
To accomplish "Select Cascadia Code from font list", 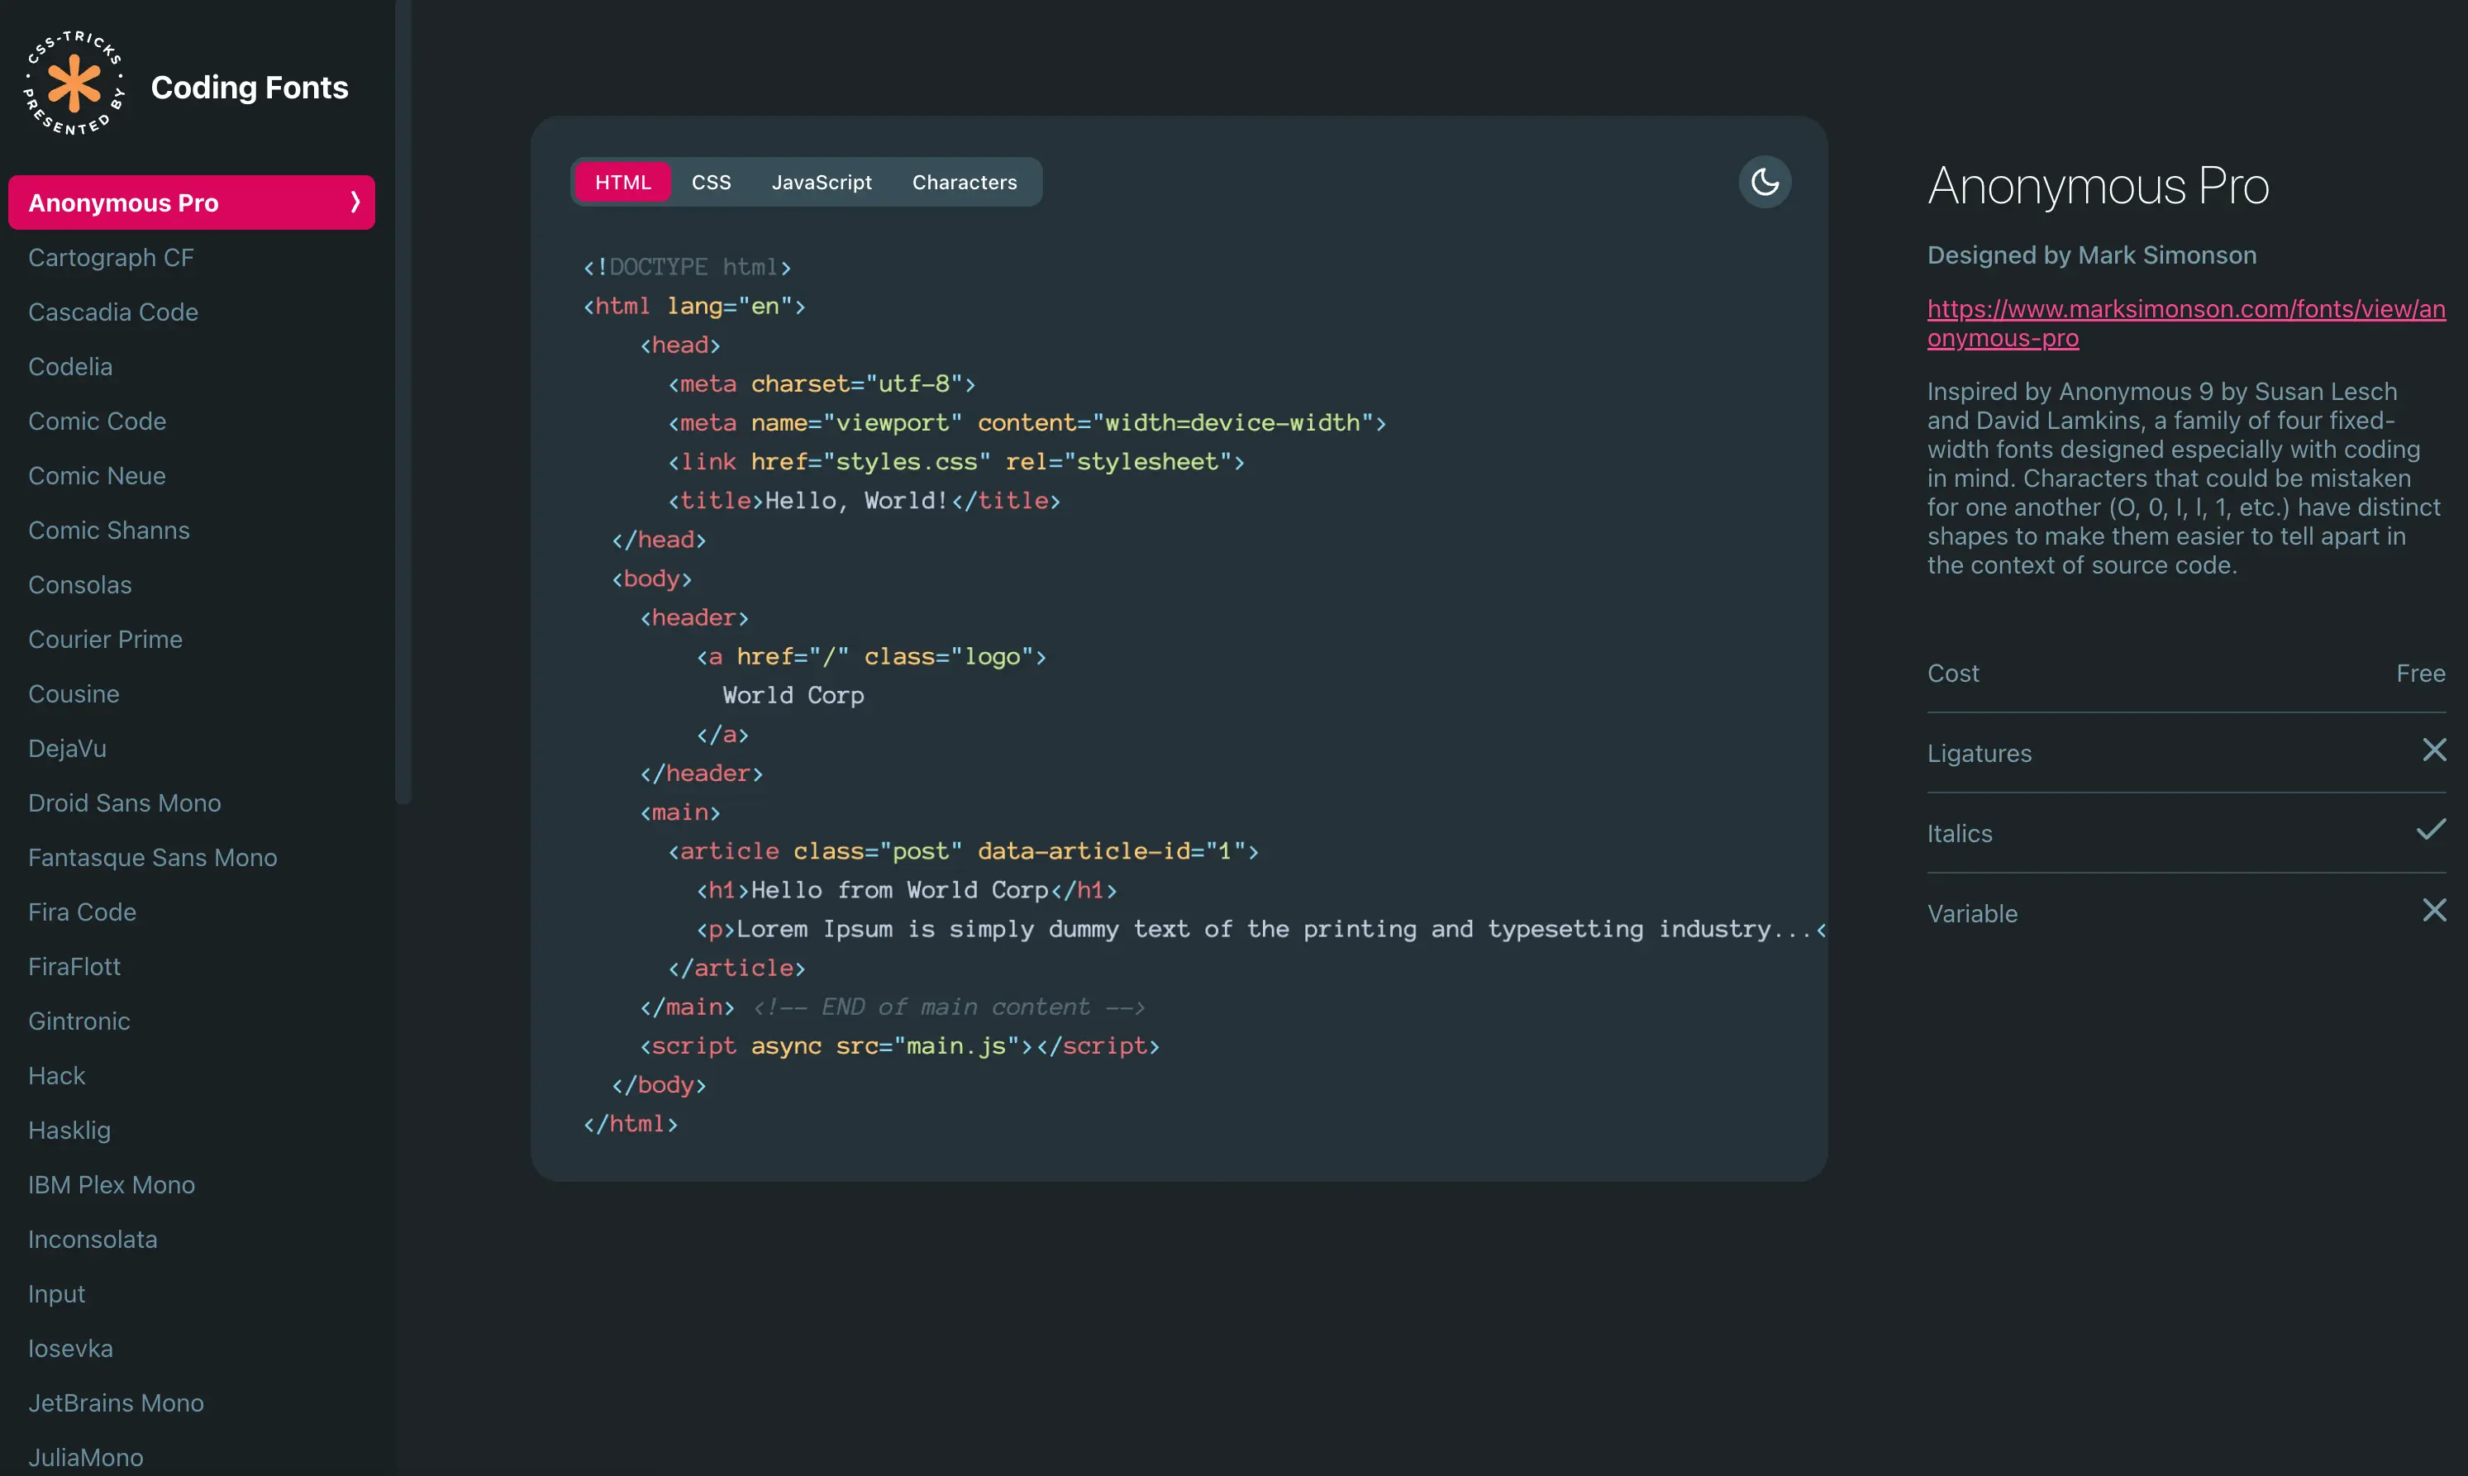I will [113, 312].
